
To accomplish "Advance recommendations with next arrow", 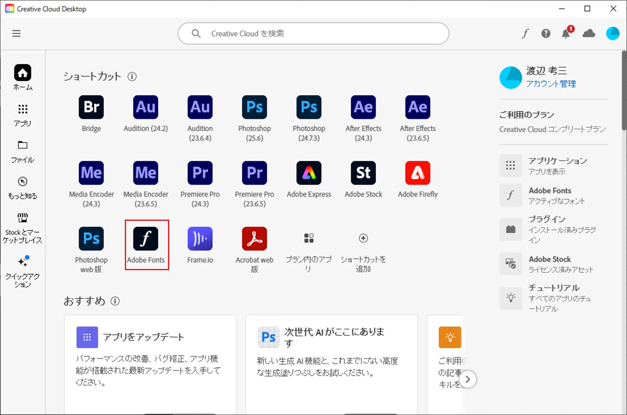I will pos(468,379).
